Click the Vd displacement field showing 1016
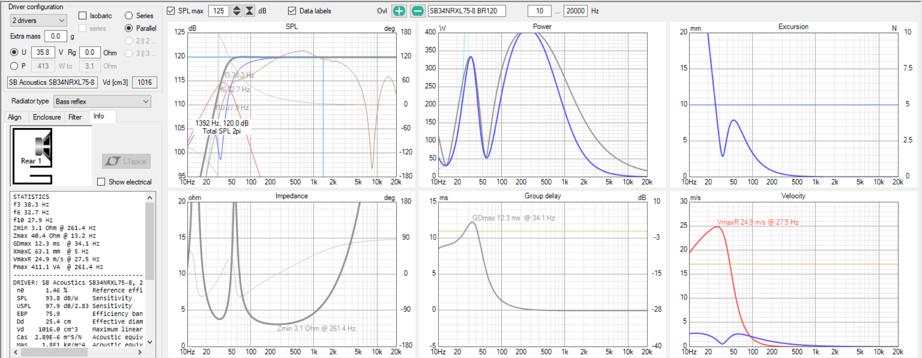Image resolution: width=922 pixels, height=358 pixels. click(145, 83)
